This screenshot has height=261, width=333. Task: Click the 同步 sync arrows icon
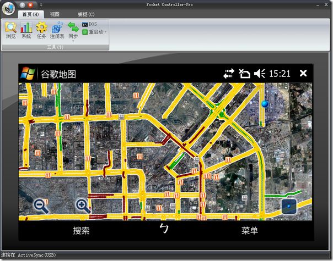click(73, 27)
